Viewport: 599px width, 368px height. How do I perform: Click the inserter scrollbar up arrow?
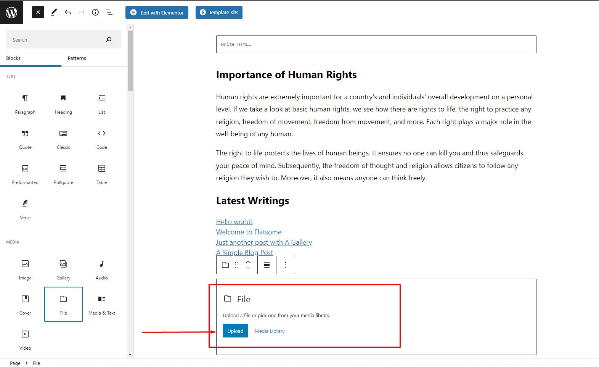coord(130,27)
